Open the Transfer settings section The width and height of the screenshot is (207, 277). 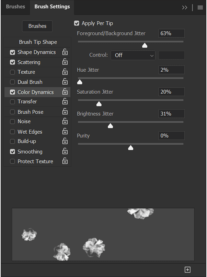tap(27, 102)
